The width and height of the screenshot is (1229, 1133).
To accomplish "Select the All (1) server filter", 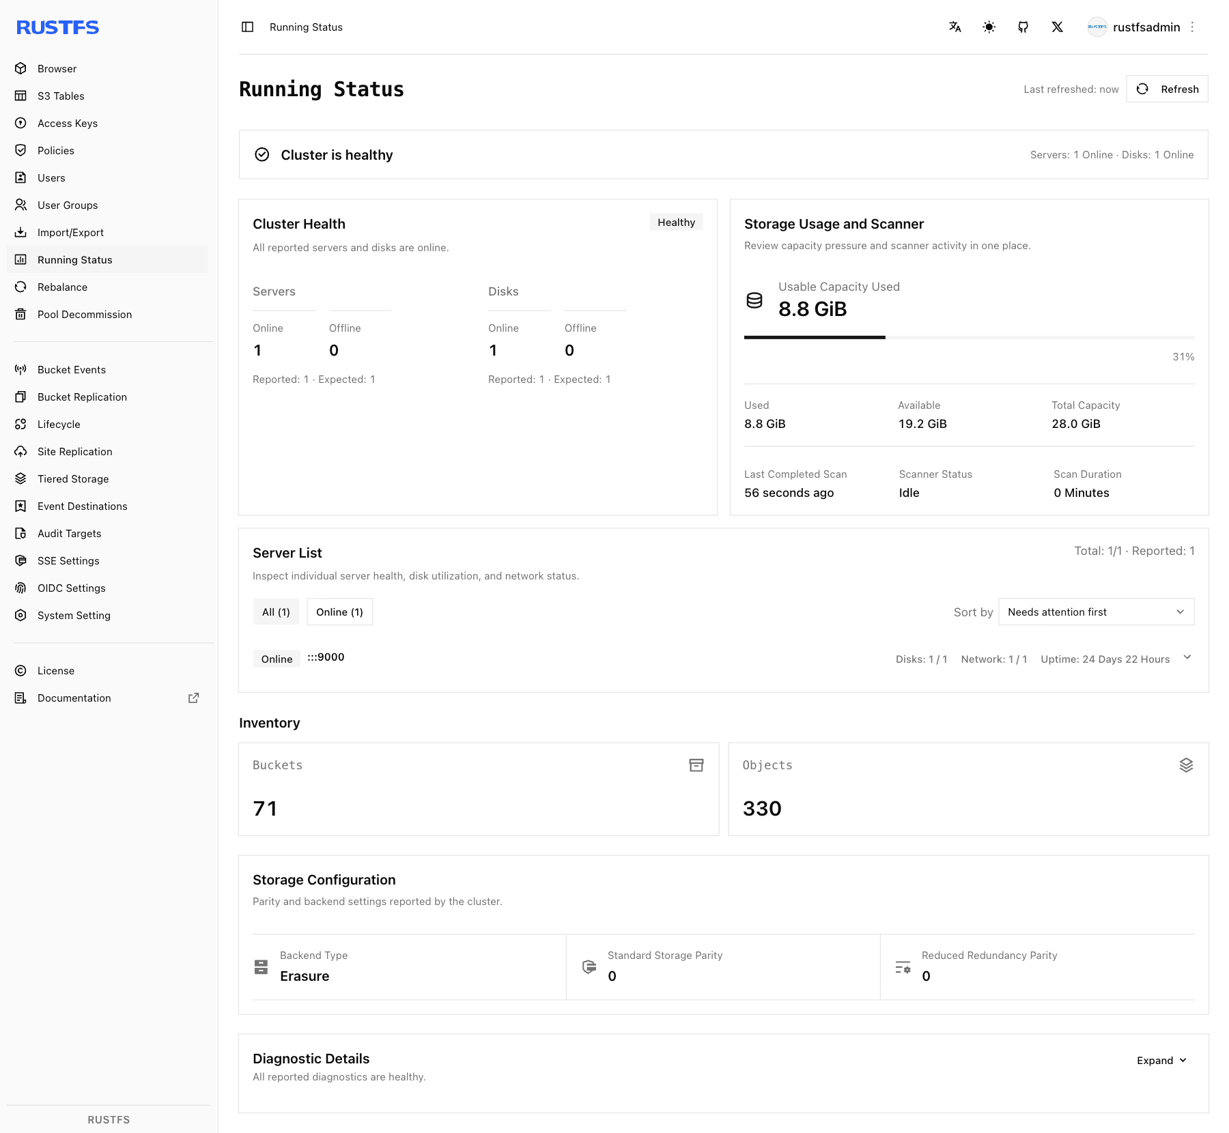I will (276, 612).
